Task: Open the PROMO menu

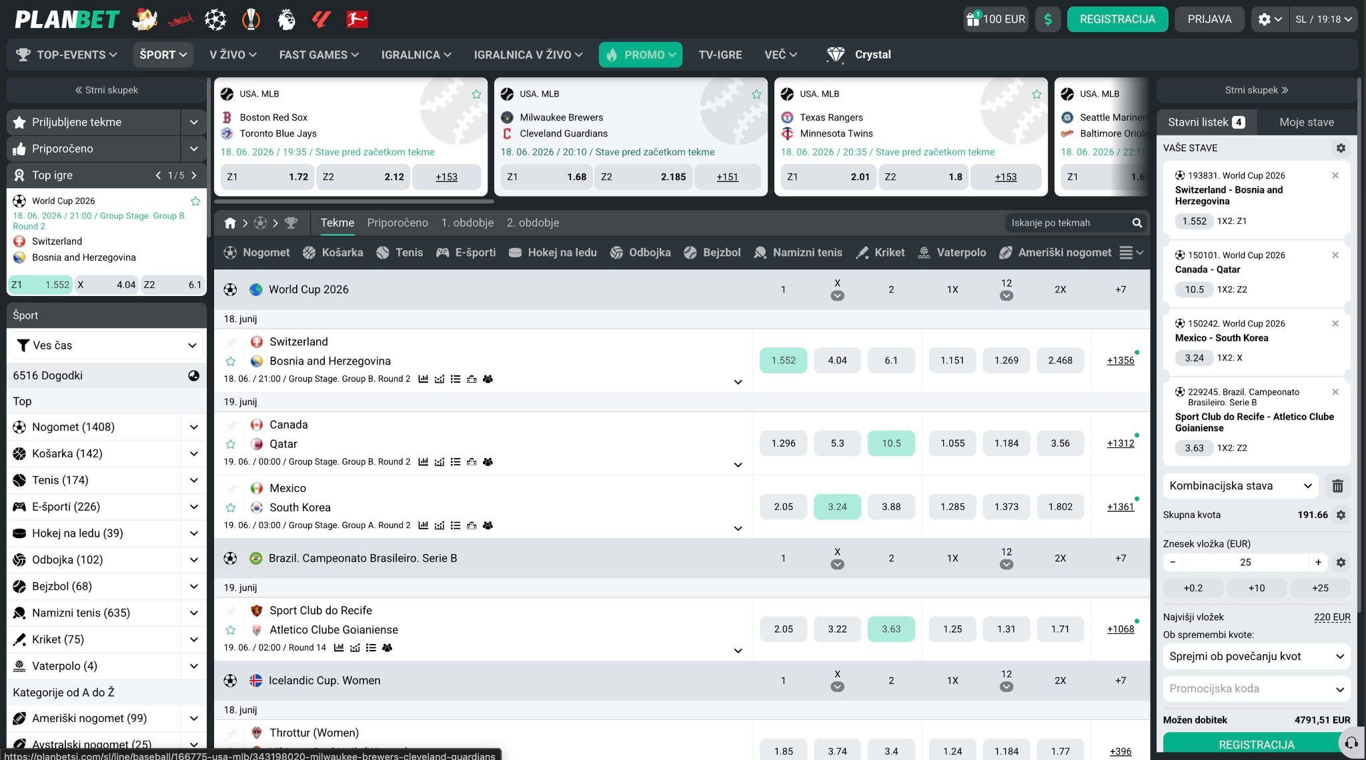Action: click(x=640, y=55)
